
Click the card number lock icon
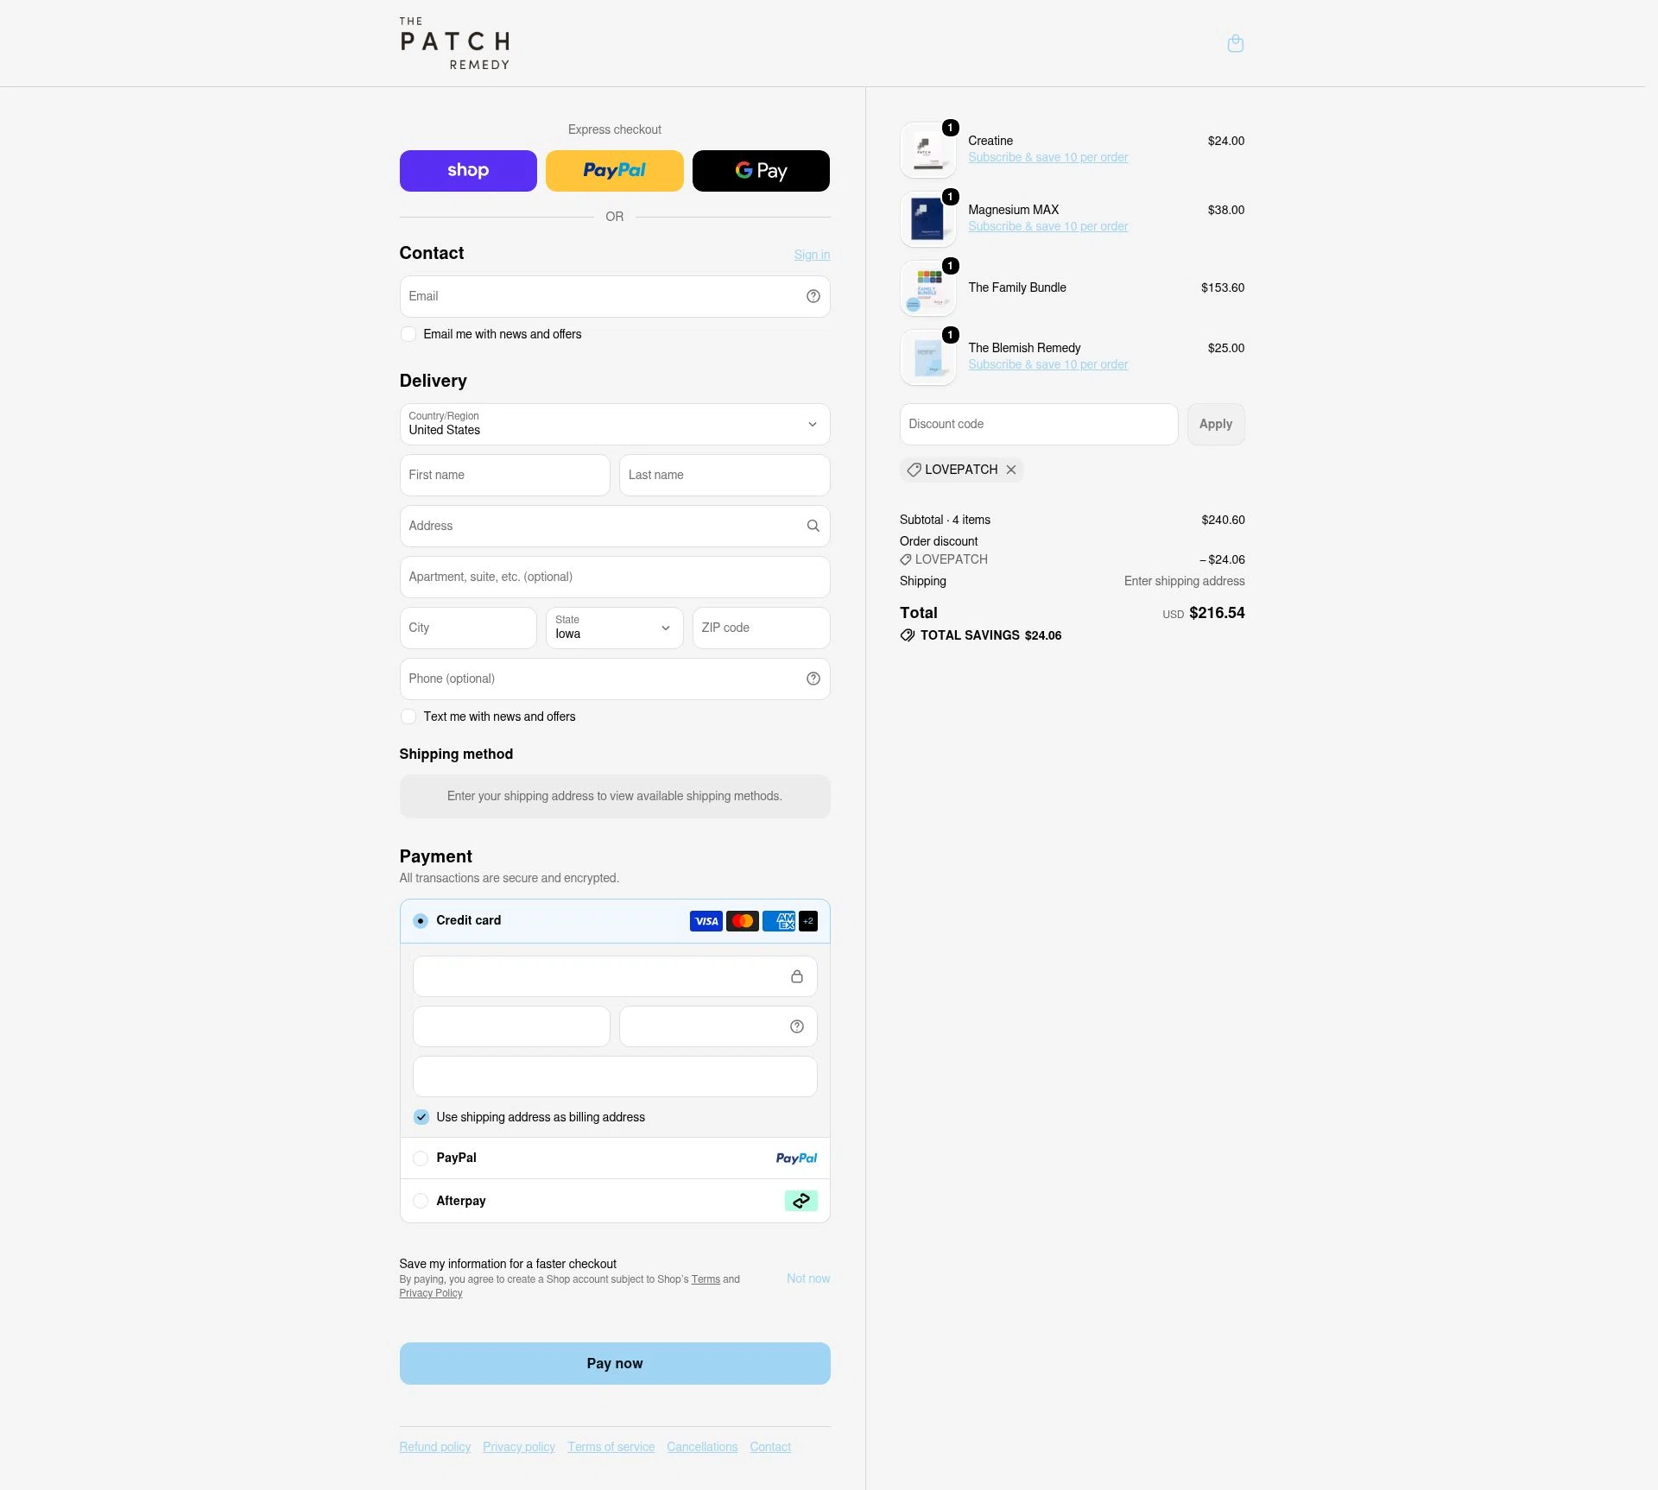[796, 976]
